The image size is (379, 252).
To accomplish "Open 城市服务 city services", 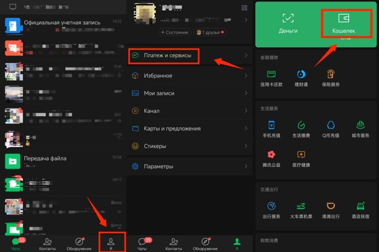I will 360,129.
